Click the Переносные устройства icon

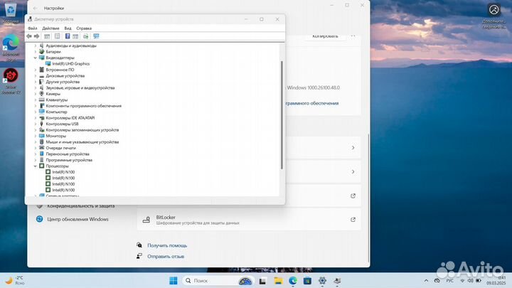click(x=42, y=154)
